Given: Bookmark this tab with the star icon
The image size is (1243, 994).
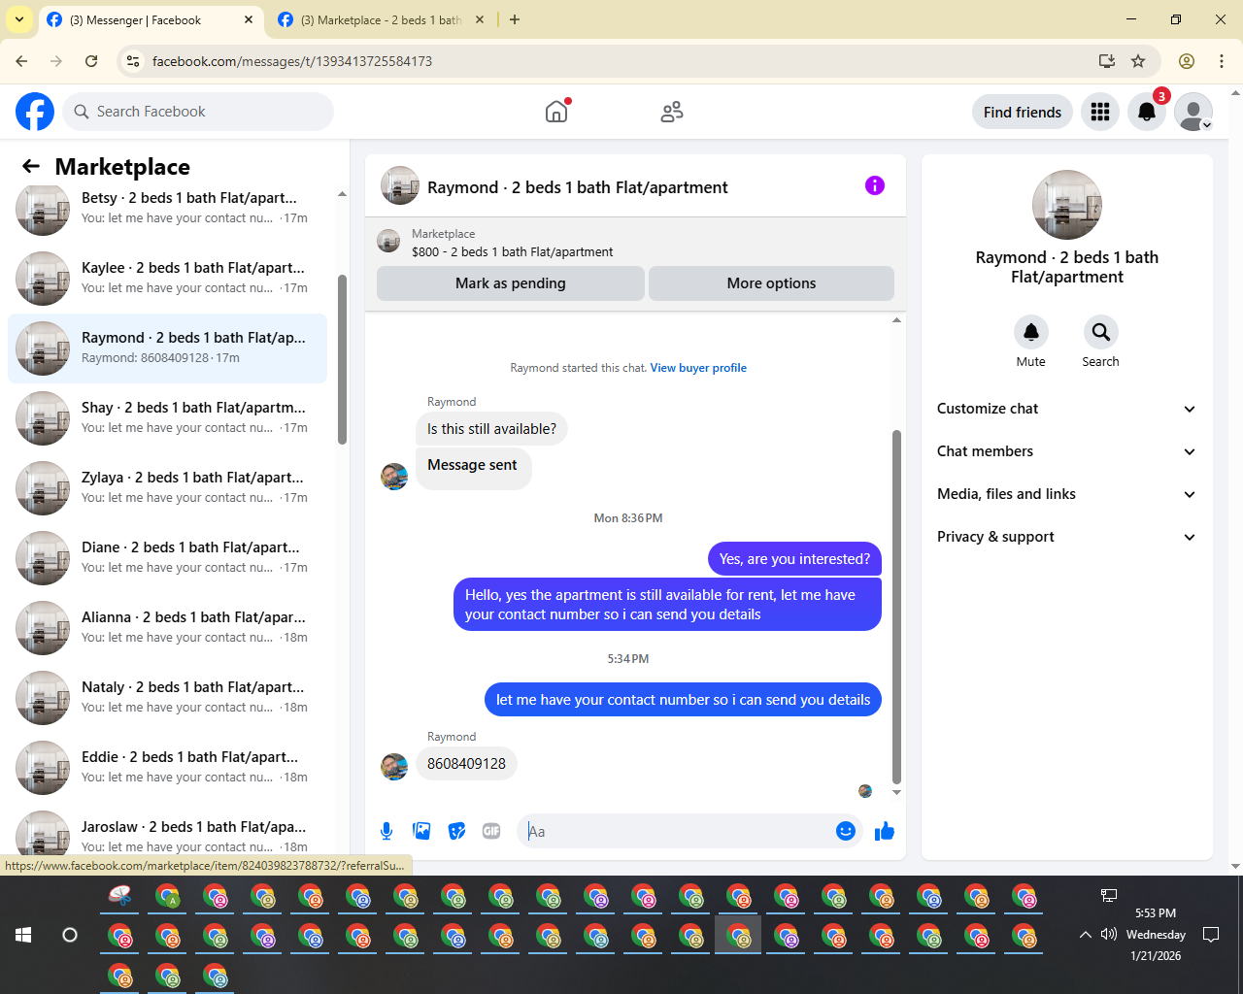Looking at the screenshot, I should tap(1138, 61).
